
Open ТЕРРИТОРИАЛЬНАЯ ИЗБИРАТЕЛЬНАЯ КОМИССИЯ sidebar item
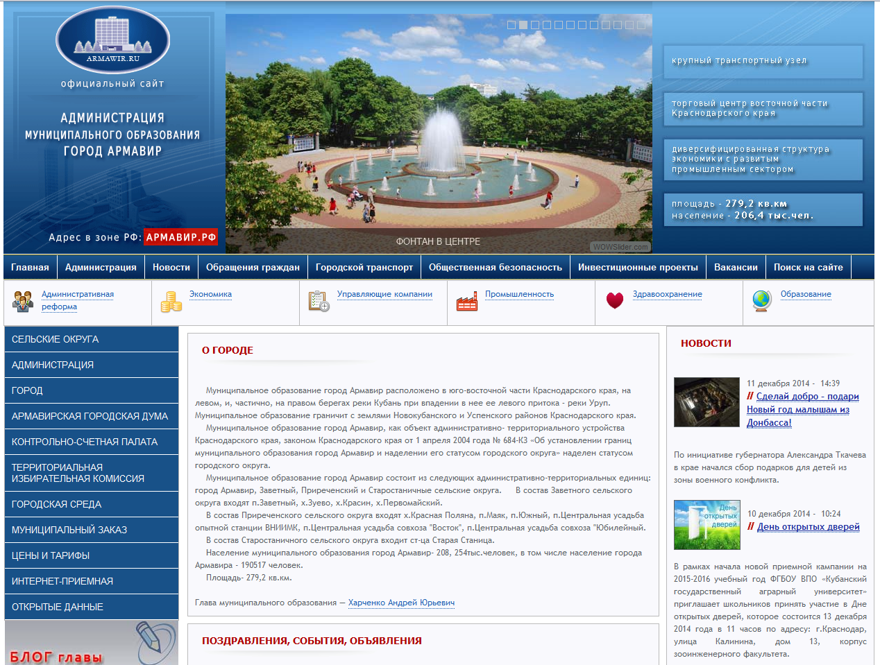92,473
